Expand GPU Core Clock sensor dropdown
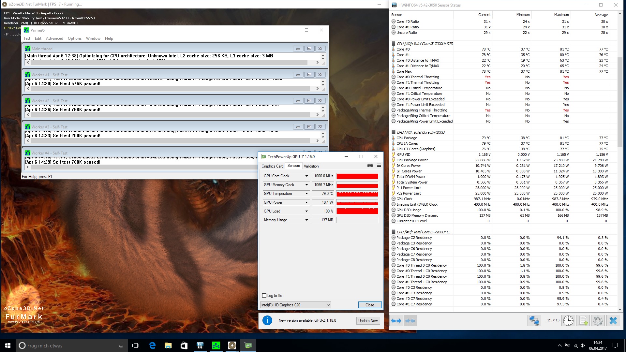 tap(306, 176)
